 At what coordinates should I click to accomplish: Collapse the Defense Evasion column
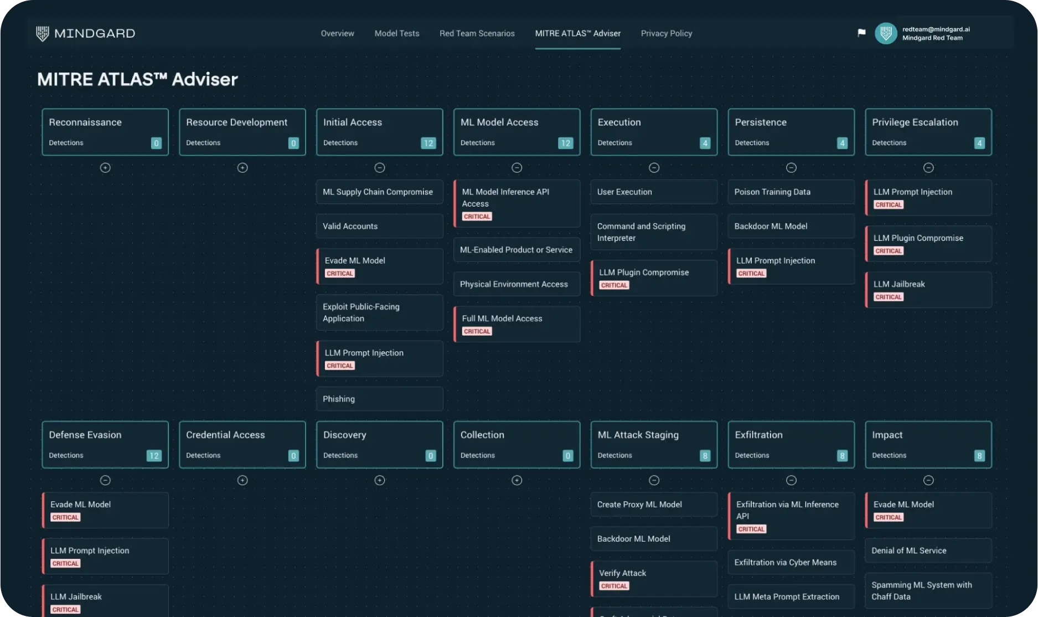[x=105, y=480]
